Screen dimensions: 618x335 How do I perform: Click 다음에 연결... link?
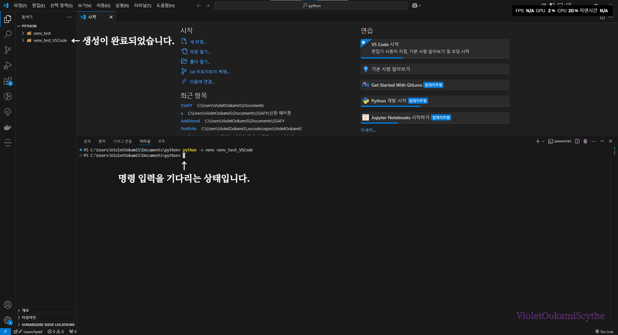[198, 81]
